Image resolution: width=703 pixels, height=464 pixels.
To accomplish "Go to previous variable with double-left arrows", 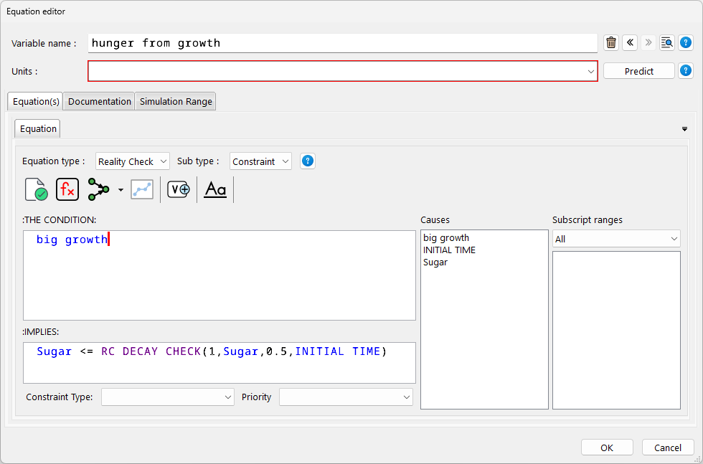I will click(x=630, y=43).
